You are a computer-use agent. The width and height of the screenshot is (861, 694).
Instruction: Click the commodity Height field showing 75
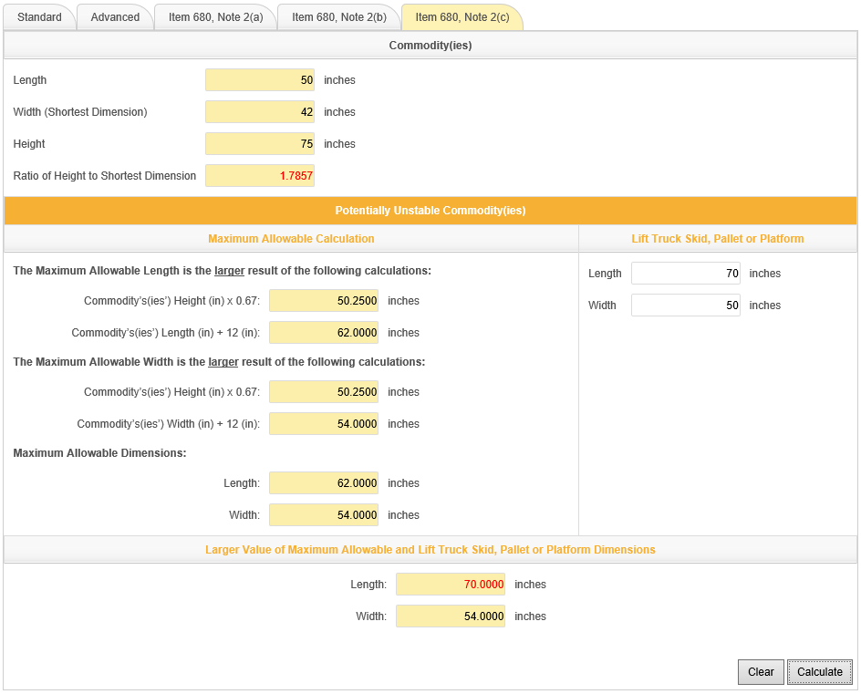[260, 144]
